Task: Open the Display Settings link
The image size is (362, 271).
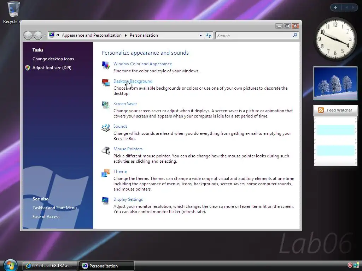Action: [128, 199]
